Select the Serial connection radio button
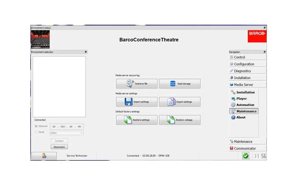The image size is (300, 193). (36, 132)
